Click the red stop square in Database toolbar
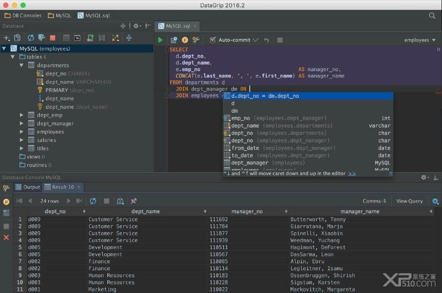The width and height of the screenshot is (442, 293). [53, 38]
